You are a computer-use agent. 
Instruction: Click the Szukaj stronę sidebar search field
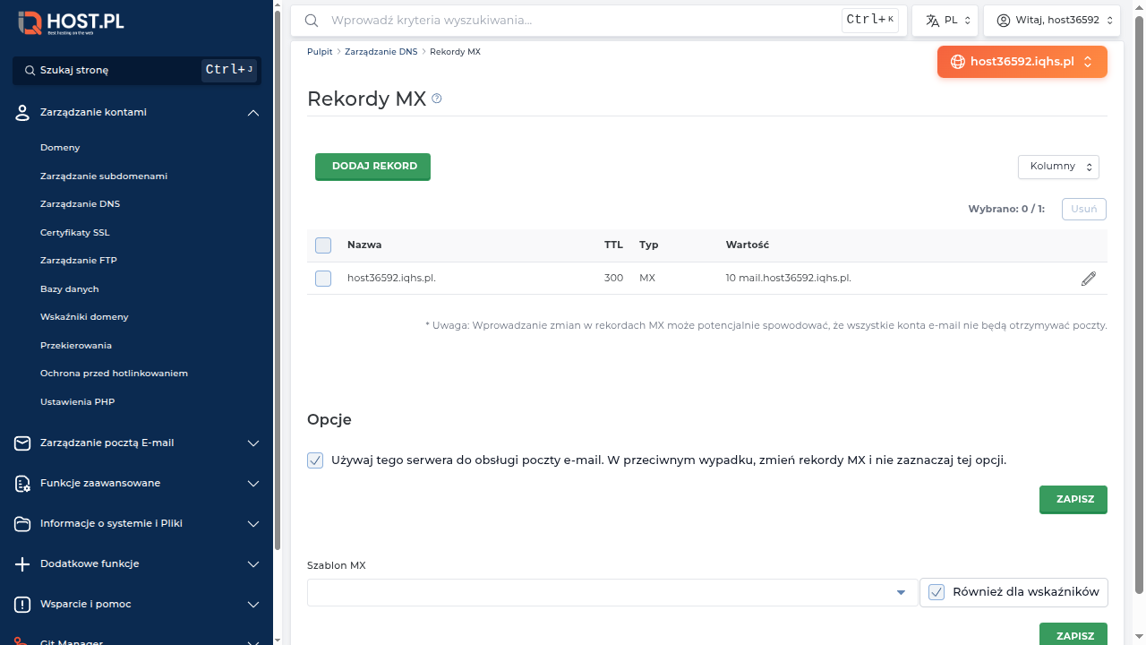137,70
